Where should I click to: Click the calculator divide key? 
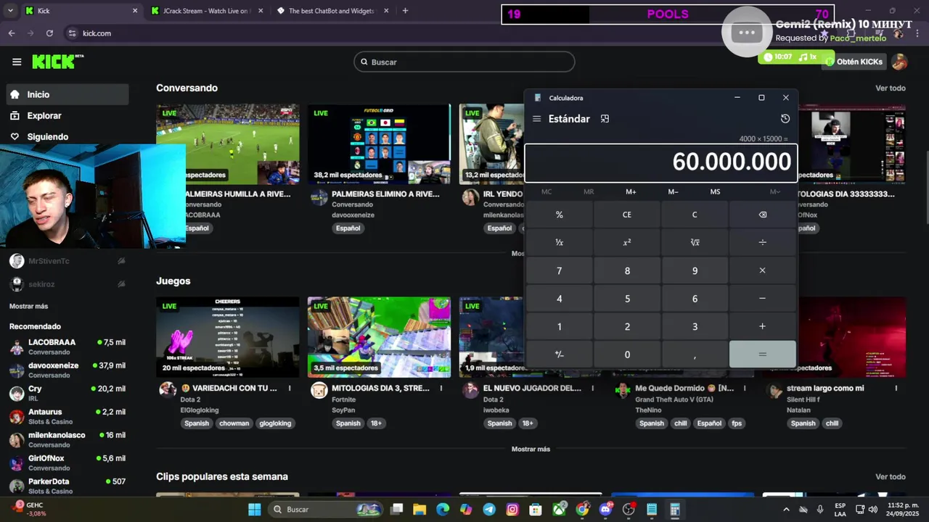point(762,242)
